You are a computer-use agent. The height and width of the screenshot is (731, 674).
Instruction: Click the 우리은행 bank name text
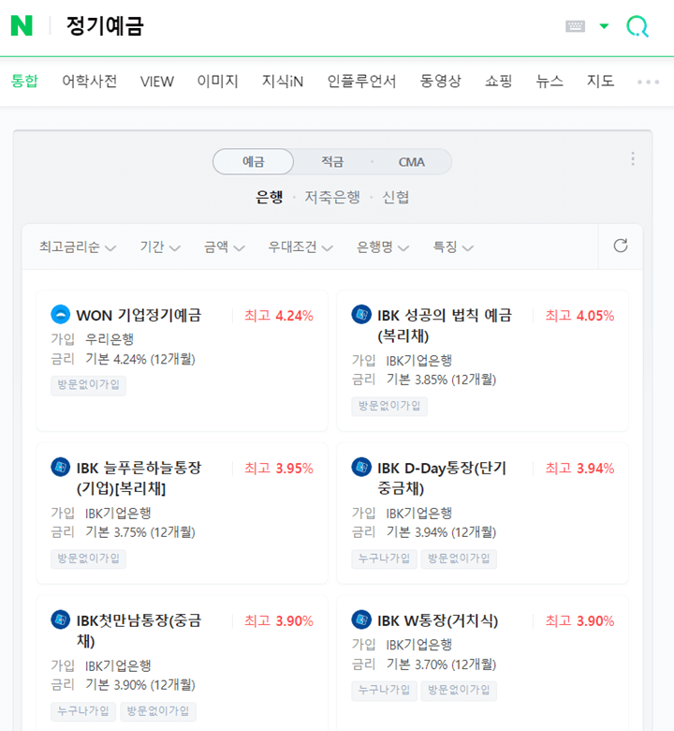(x=110, y=339)
